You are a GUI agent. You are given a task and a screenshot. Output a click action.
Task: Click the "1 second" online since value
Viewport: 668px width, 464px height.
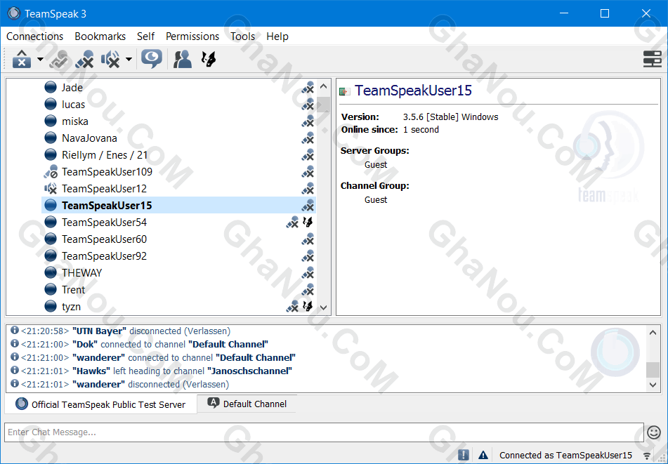pos(421,130)
